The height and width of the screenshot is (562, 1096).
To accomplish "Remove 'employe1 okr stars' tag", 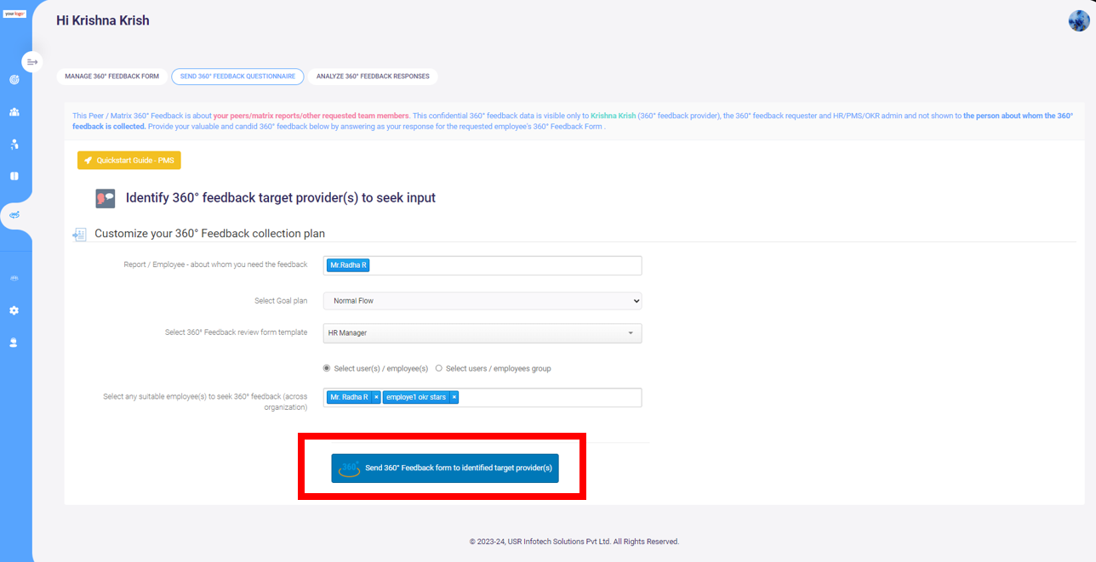I will (x=454, y=397).
